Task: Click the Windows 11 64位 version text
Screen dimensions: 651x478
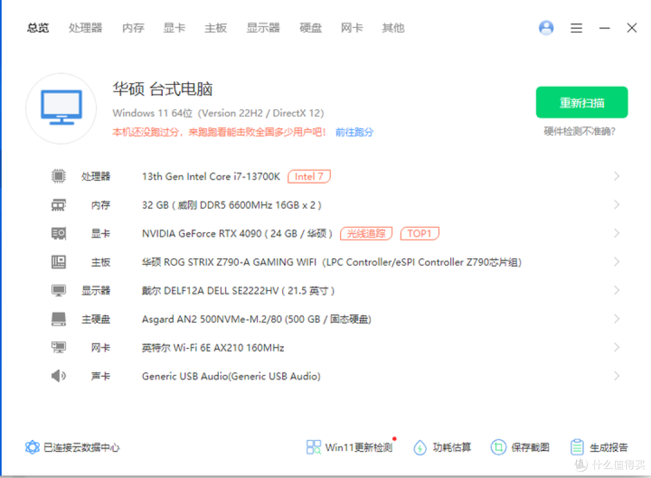Action: coord(218,113)
